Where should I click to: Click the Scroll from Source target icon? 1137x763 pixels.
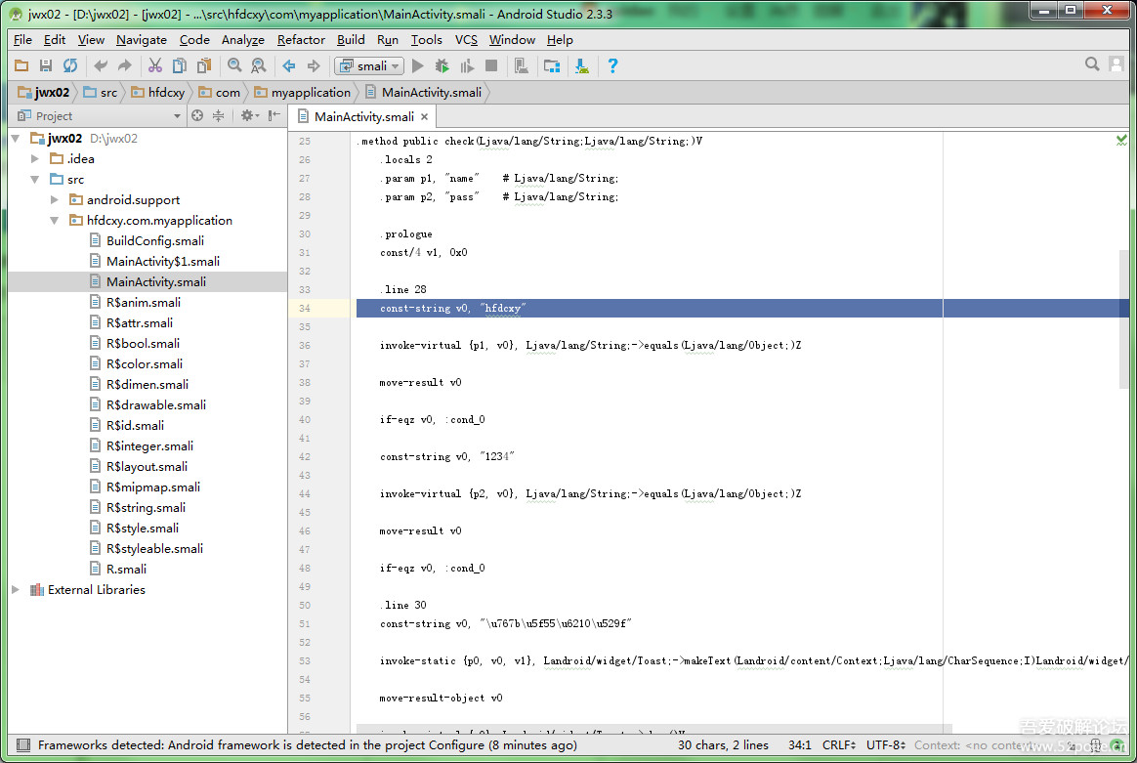pyautogui.click(x=197, y=115)
